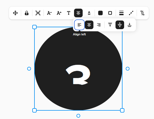
Task: Open the filled fill color swatch
Action: pos(100,13)
